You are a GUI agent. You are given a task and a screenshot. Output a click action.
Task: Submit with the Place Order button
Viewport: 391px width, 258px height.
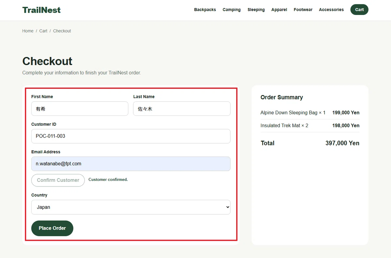52,228
